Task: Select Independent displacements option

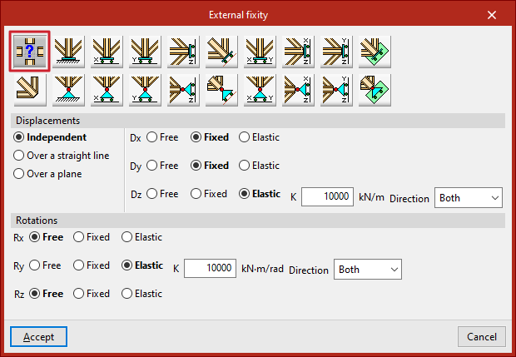Action: [50, 137]
